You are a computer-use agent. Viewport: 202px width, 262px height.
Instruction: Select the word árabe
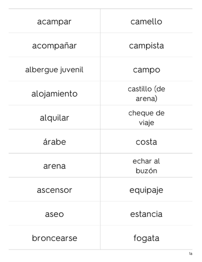(54, 141)
